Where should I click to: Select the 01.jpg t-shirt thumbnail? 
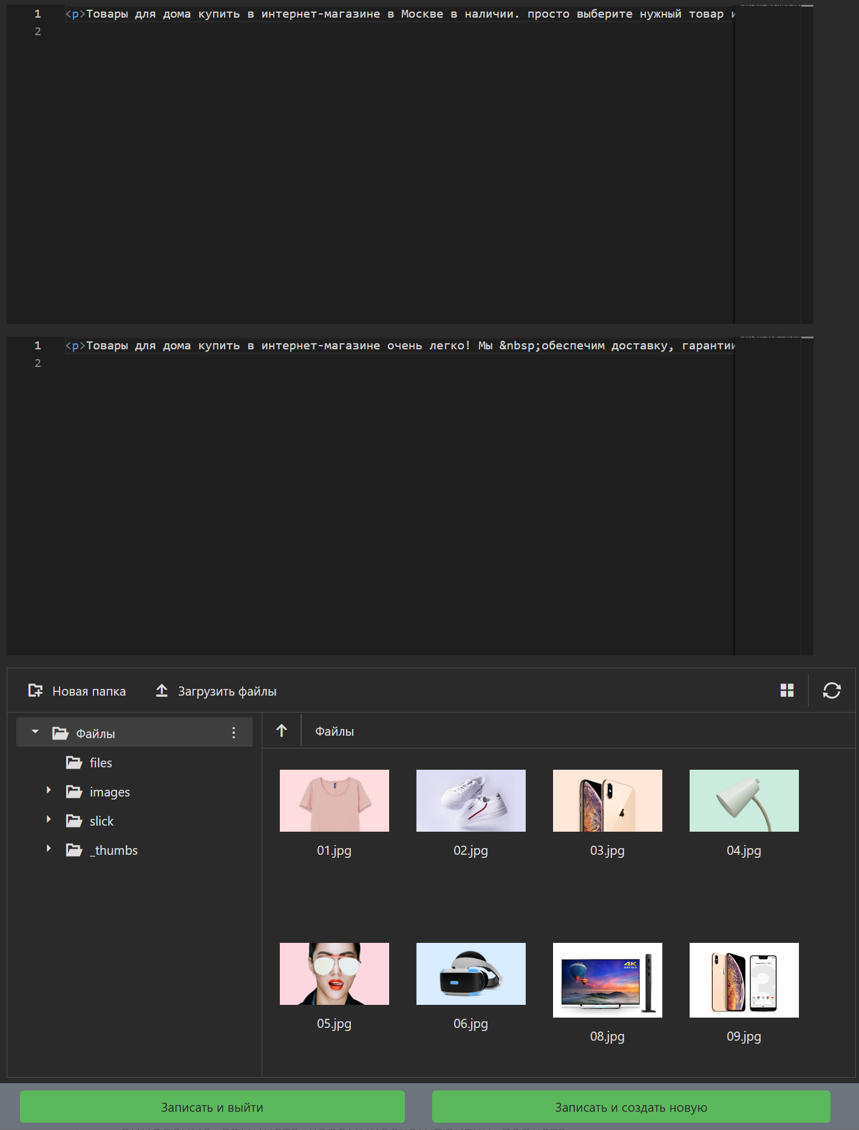coord(334,801)
